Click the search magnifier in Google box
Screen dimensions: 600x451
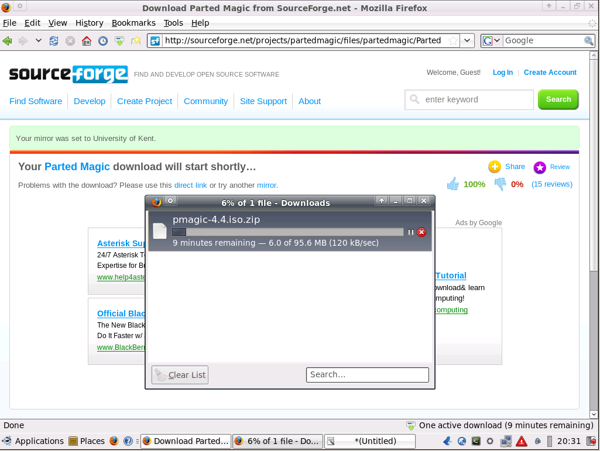[588, 40]
